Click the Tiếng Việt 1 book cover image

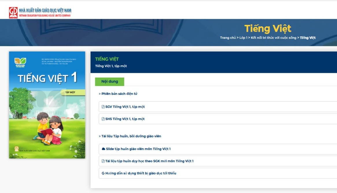tap(47, 105)
